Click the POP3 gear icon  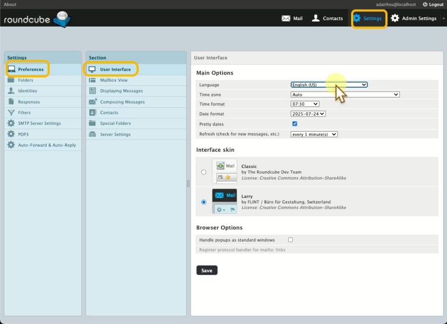(x=11, y=134)
